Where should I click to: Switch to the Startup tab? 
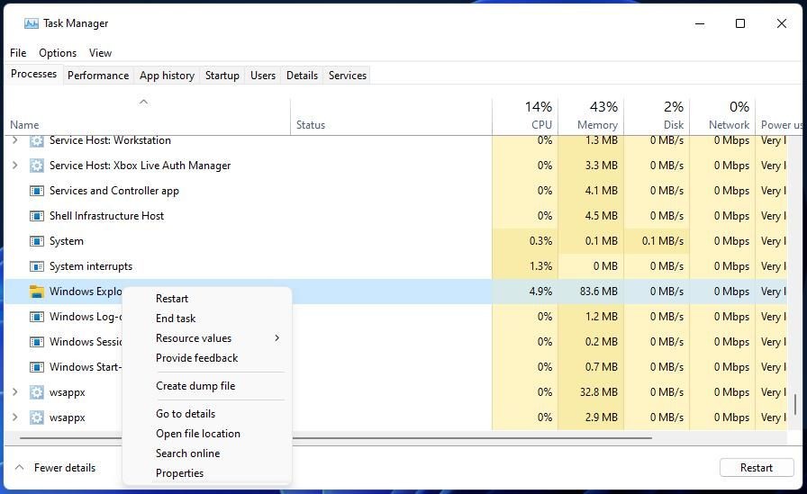point(222,75)
